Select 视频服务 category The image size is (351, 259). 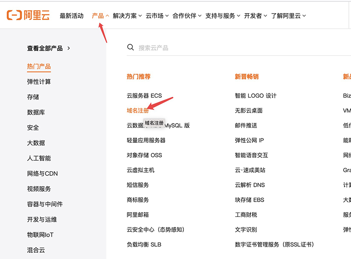(39, 189)
